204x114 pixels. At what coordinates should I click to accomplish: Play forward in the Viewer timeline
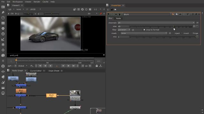63,66
